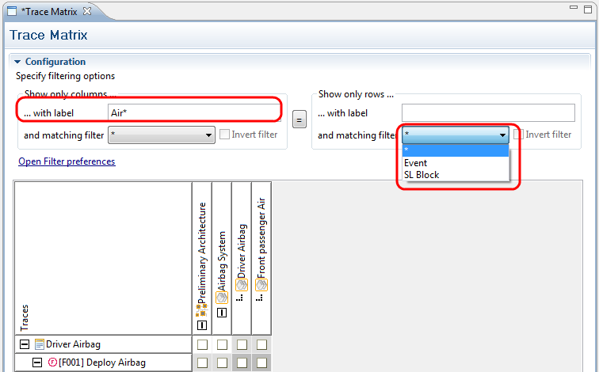The height and width of the screenshot is (372, 599).
Task: Close the Trace Matrix tab
Action: click(x=87, y=11)
